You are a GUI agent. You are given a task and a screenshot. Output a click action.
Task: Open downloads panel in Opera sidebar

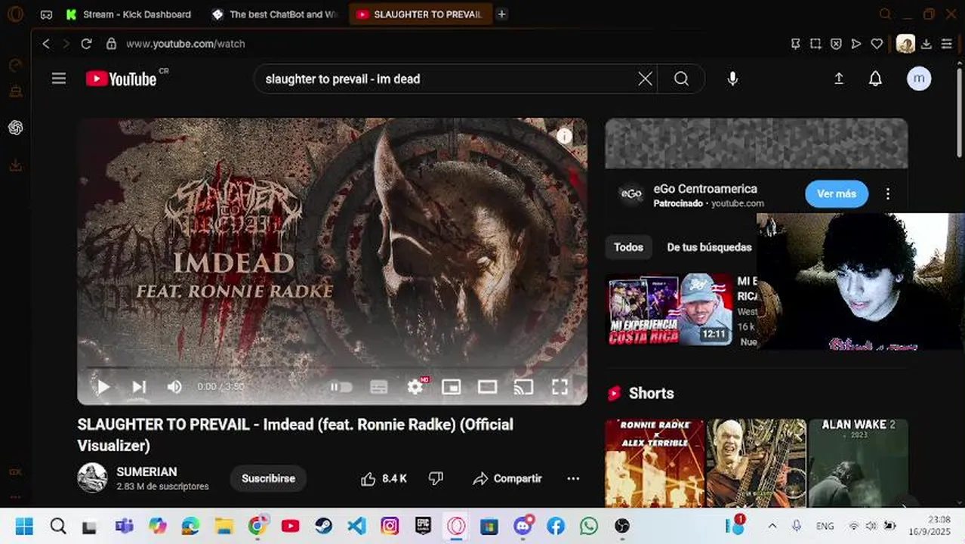click(x=15, y=164)
